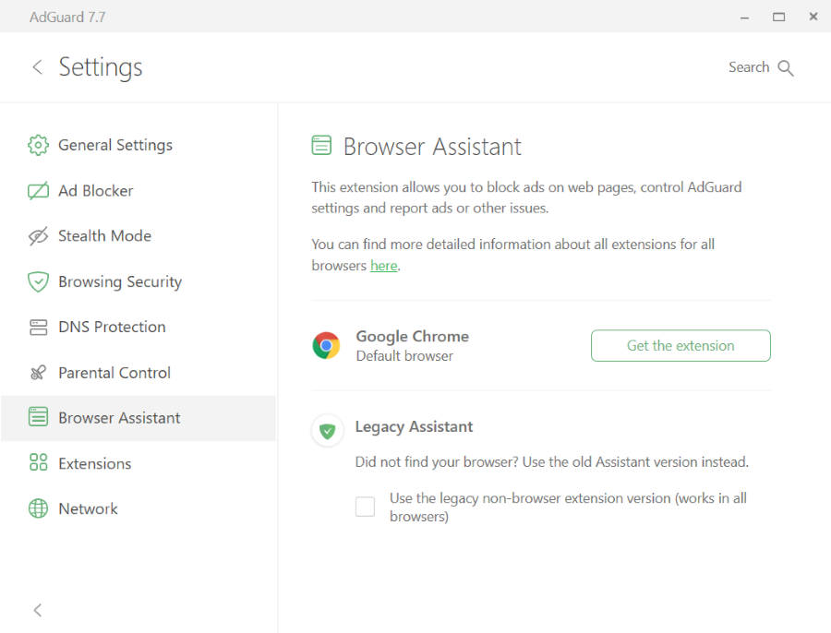Click the Browsing Security shield icon
831x633 pixels.
tap(38, 282)
